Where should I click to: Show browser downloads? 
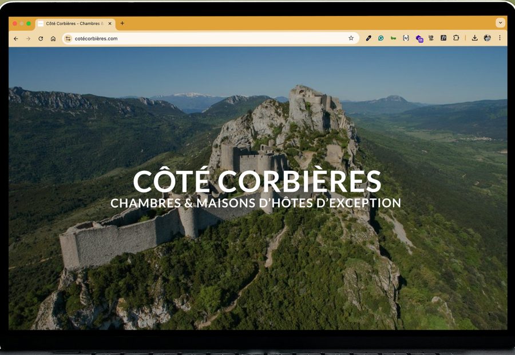pos(474,38)
